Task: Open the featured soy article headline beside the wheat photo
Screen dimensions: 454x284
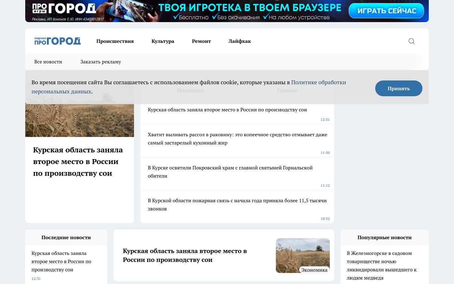Action: (x=78, y=162)
